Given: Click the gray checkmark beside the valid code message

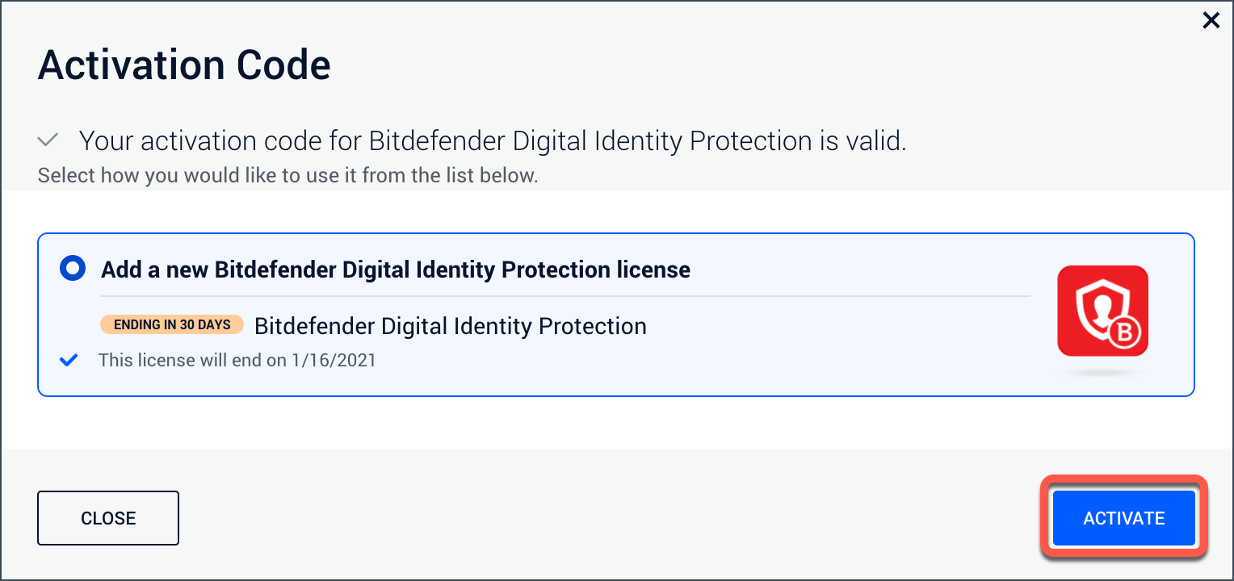Looking at the screenshot, I should pyautogui.click(x=48, y=140).
